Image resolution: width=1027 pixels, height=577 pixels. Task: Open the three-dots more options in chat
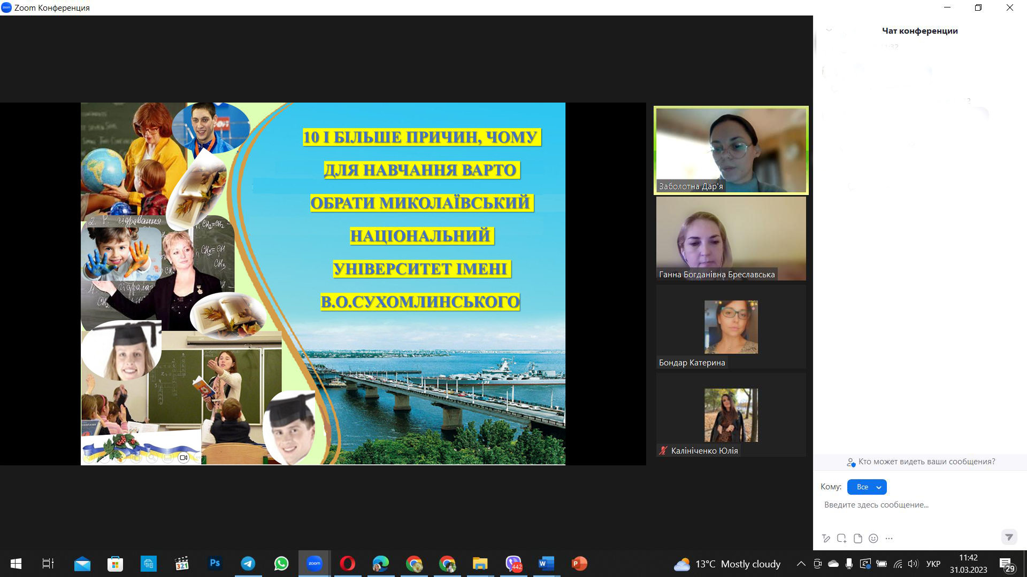click(x=889, y=539)
